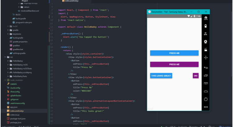Tap the purple OK! button
This screenshot has height=127, width=233.
(195, 76)
